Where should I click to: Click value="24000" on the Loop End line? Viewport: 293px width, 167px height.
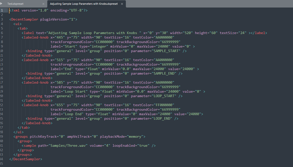tap(188, 114)
